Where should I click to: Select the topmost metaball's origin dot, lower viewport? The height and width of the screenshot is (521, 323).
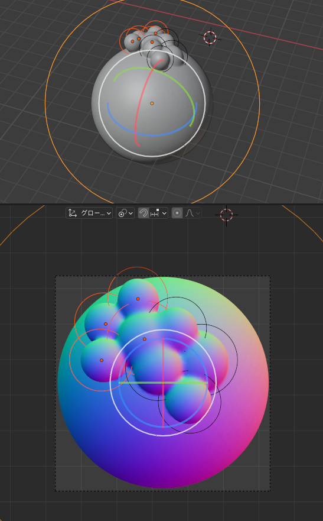pos(138,299)
